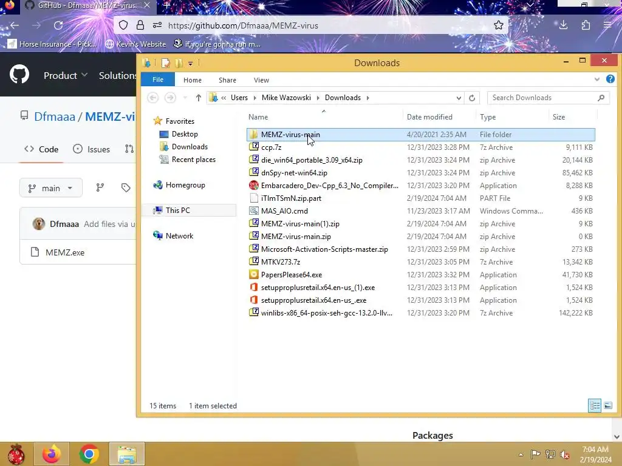
Task: Bookmark this page with the star icon
Action: pos(499,25)
